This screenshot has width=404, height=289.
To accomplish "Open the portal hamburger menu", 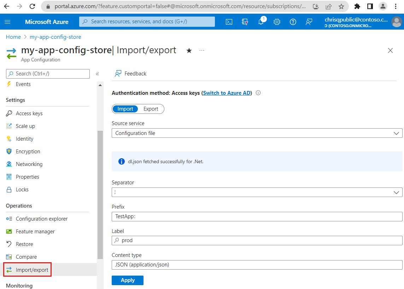I will [x=7, y=21].
